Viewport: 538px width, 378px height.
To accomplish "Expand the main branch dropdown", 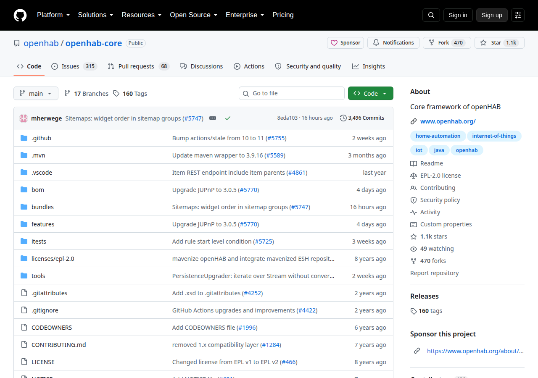I will point(36,93).
